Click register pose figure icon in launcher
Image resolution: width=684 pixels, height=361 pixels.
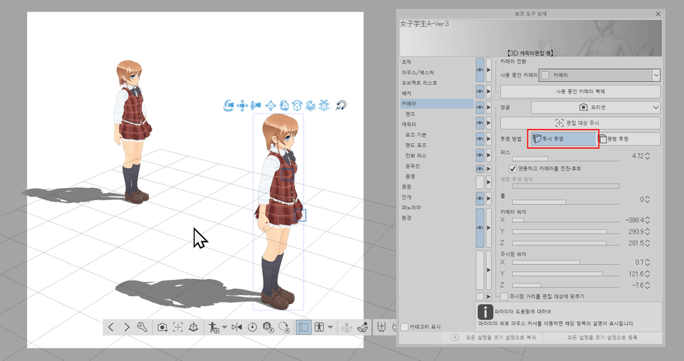214,327
